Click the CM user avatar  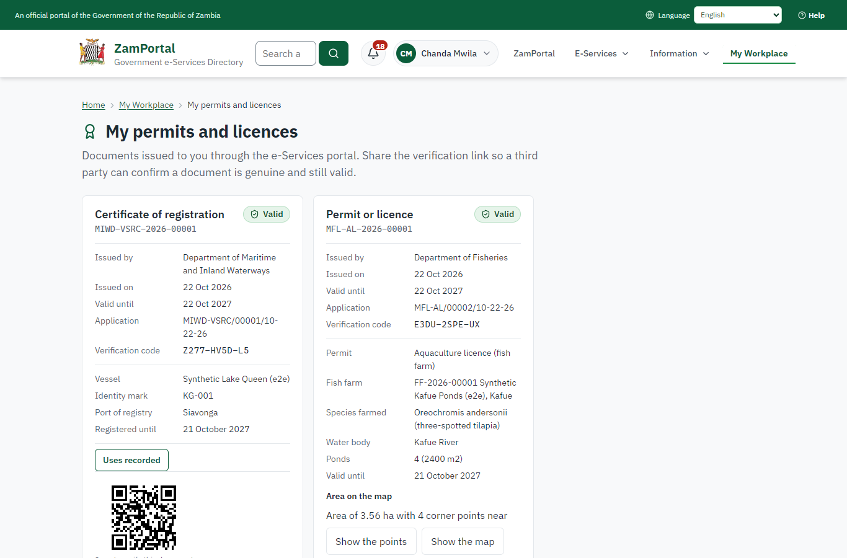click(406, 53)
